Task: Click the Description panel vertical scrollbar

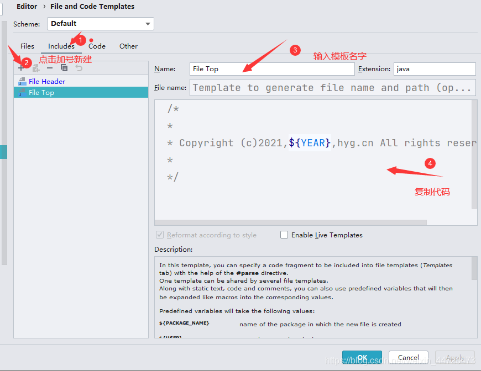Action: click(474, 268)
